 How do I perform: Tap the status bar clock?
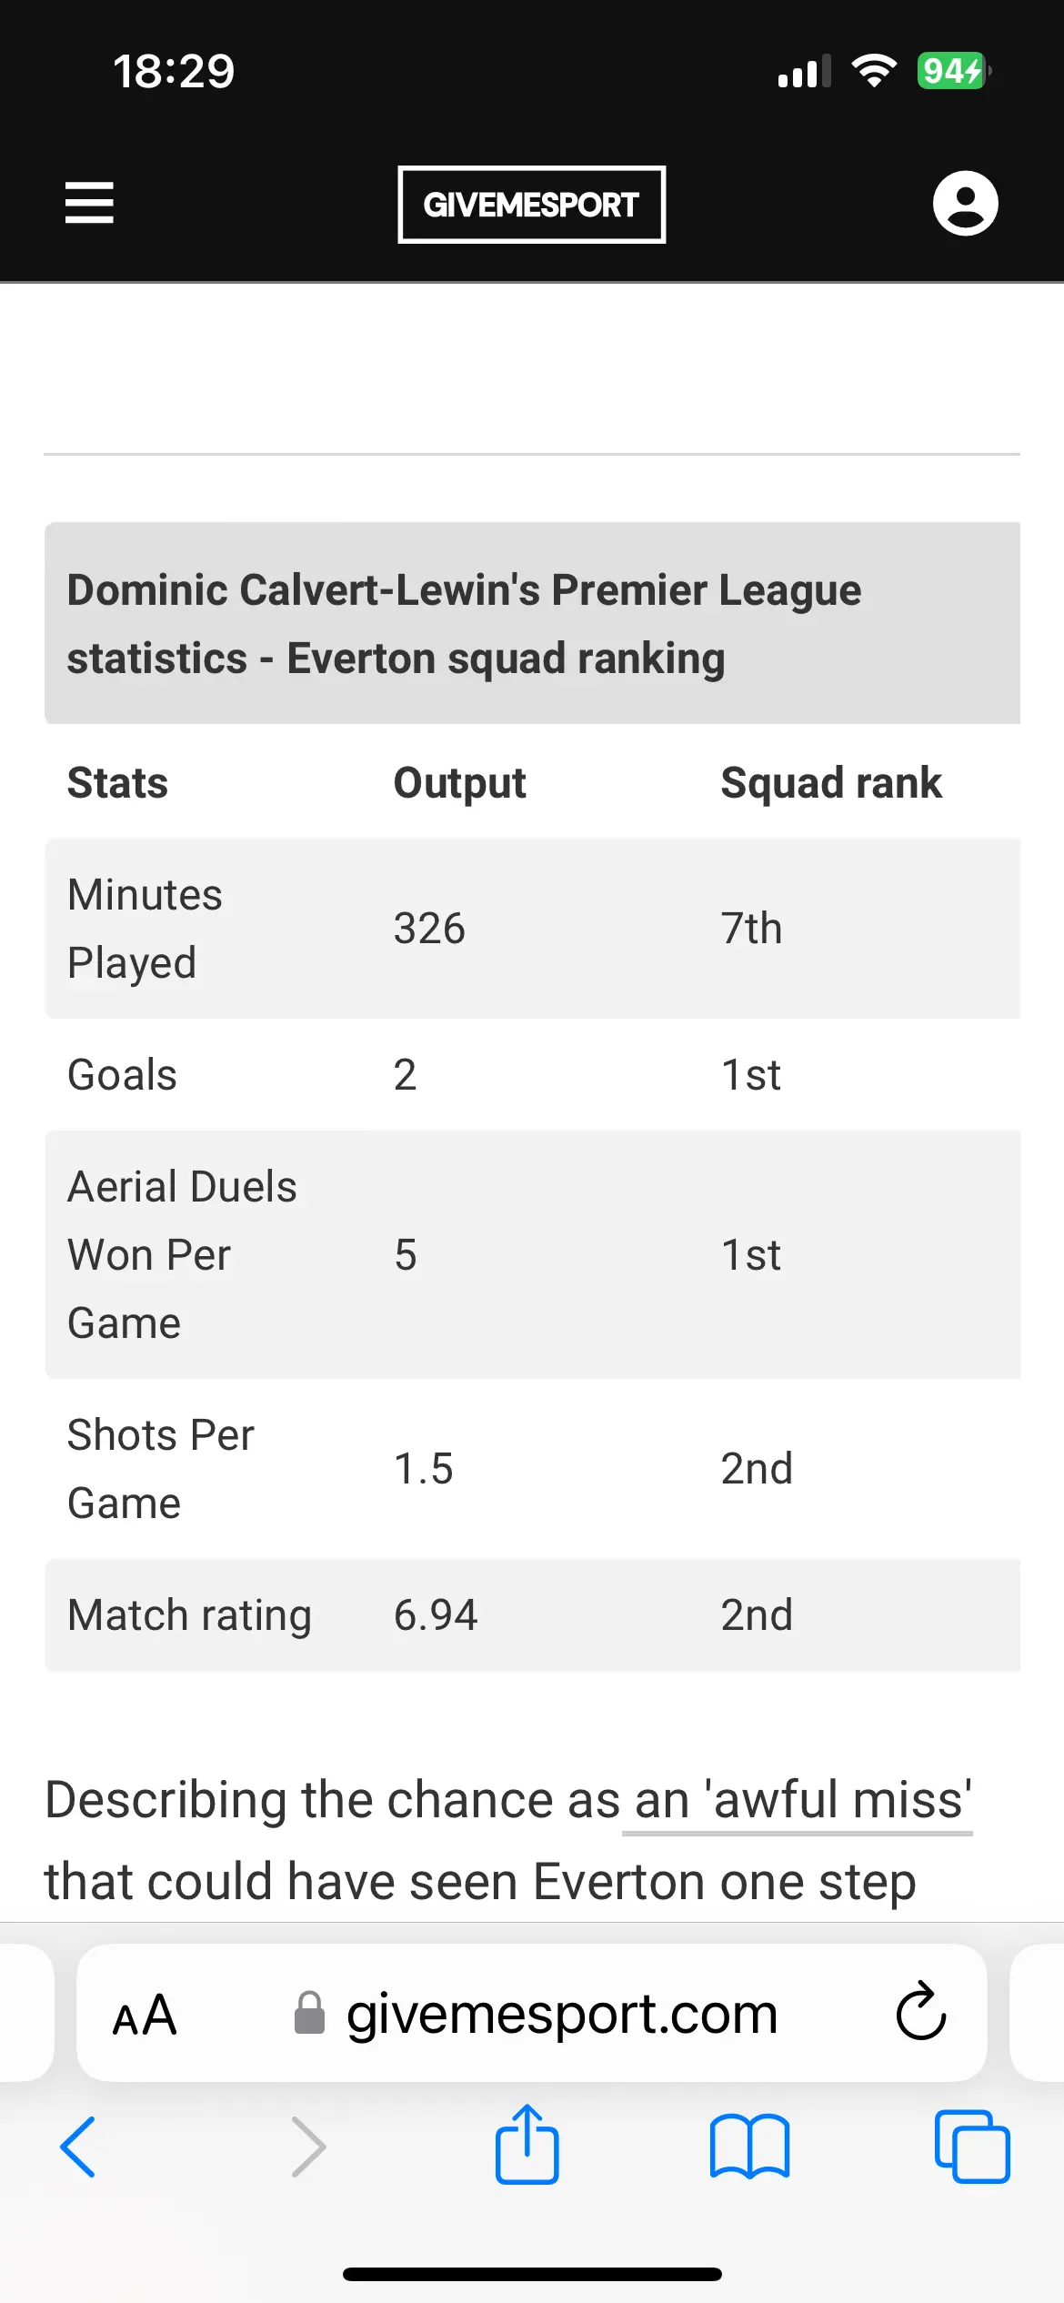click(x=174, y=71)
